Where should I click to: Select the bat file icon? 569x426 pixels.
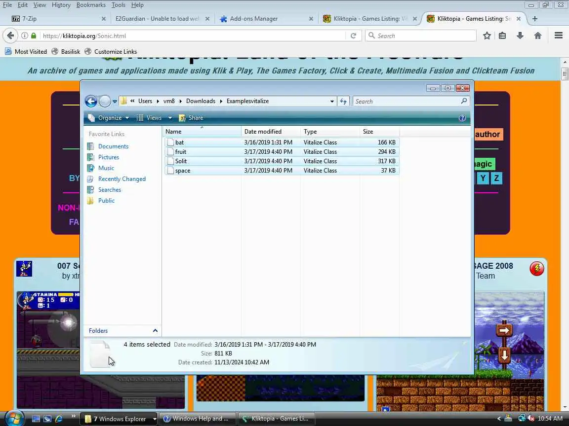[x=170, y=142]
